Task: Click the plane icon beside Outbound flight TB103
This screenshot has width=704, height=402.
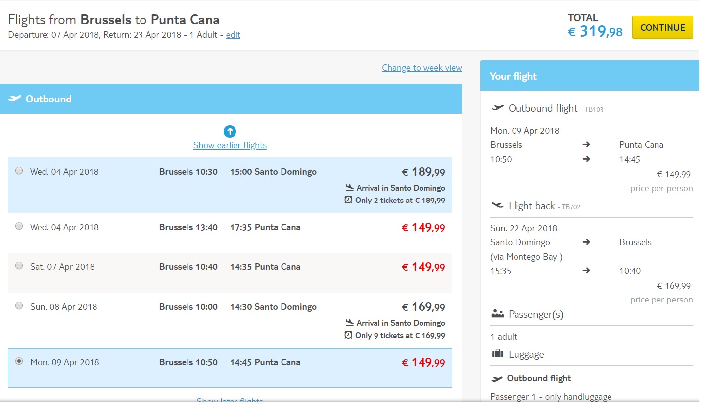Action: pyautogui.click(x=497, y=108)
